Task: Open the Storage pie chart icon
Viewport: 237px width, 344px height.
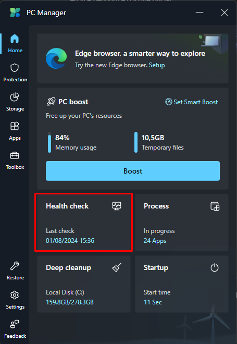Action: (15, 97)
